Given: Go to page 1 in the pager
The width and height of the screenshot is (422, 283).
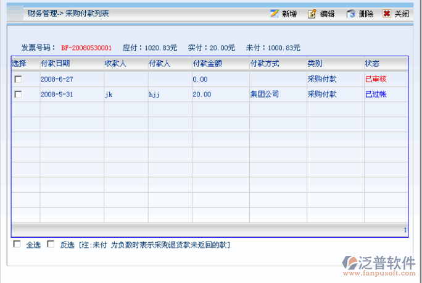Looking at the screenshot, I should coord(405,230).
